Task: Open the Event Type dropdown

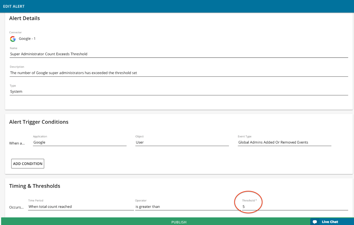Action: [285, 142]
